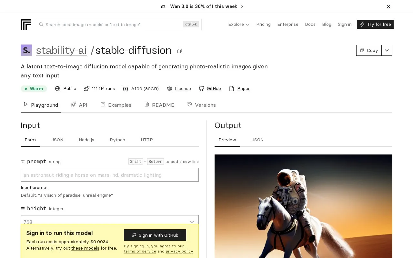Click the Sign in link
The image size is (413, 258).
pos(345,25)
